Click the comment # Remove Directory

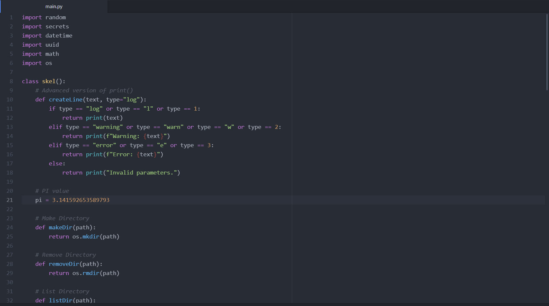[65, 255]
